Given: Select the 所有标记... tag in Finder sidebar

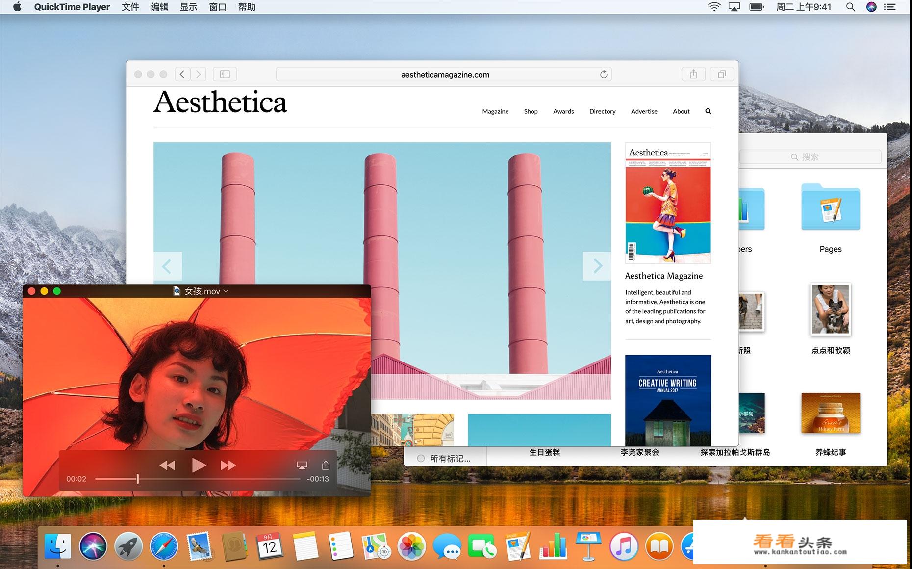Looking at the screenshot, I should [444, 459].
